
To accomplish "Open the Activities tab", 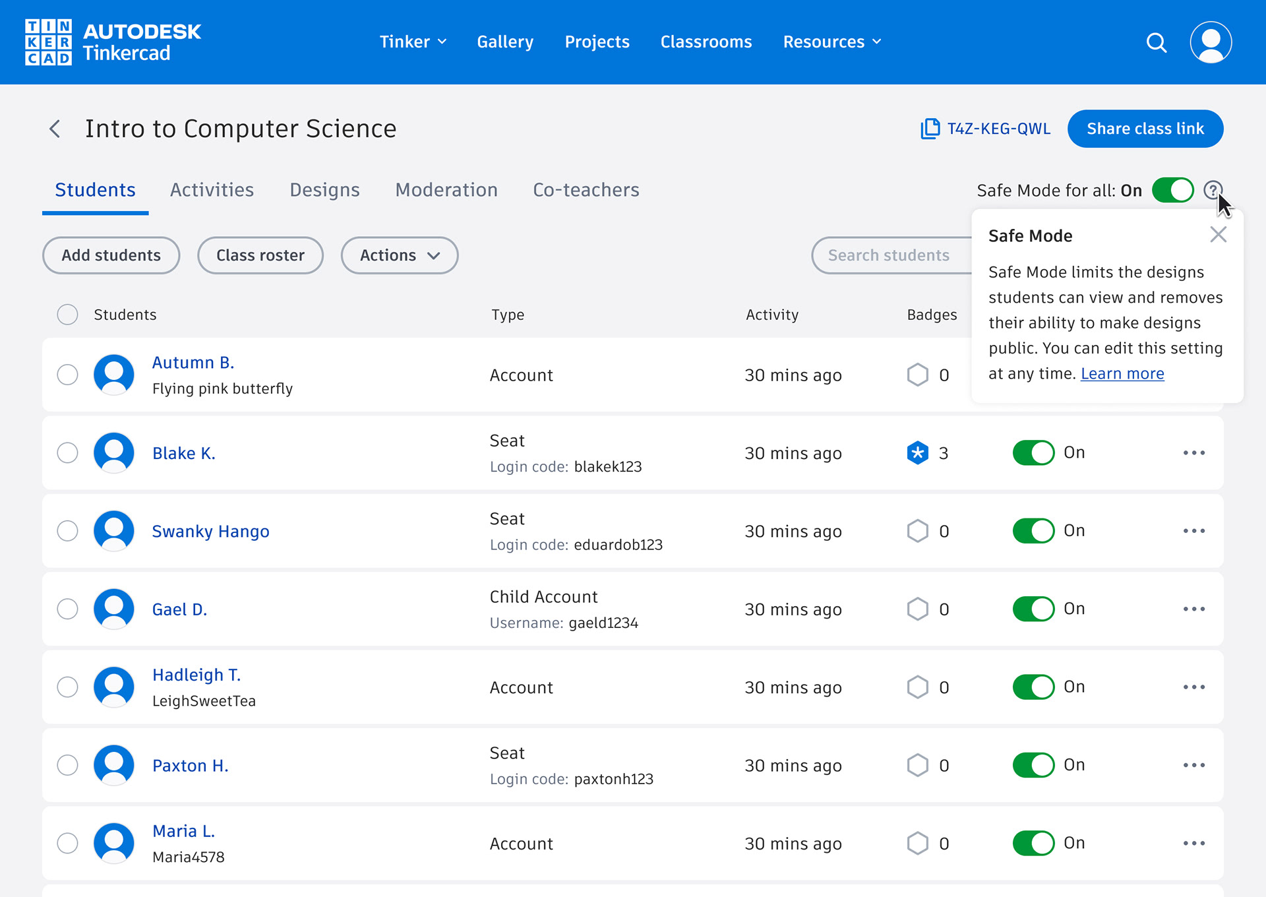I will 212,191.
